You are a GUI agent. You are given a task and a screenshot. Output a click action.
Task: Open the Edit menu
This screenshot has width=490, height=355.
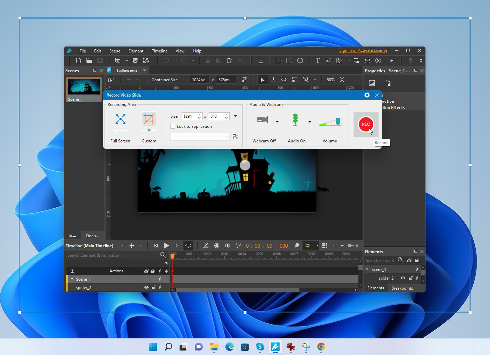click(98, 51)
